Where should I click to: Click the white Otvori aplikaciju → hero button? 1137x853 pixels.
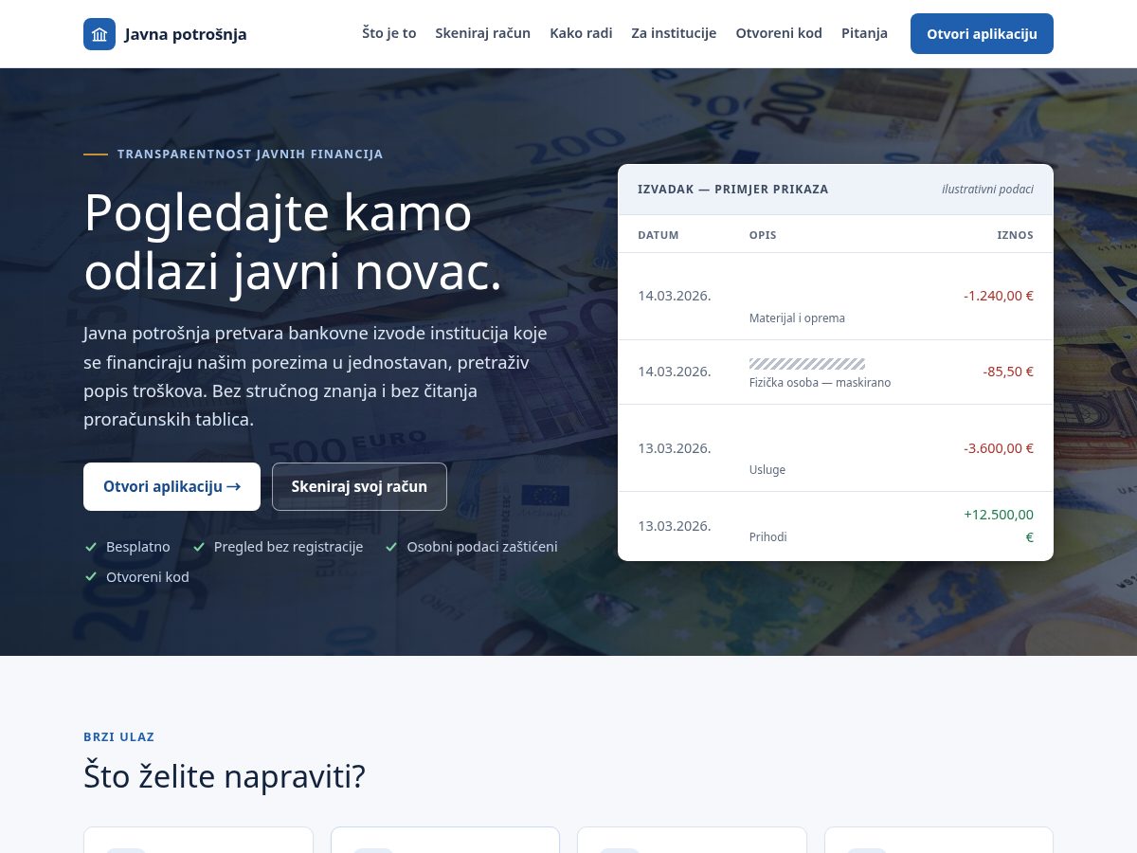pyautogui.click(x=171, y=486)
